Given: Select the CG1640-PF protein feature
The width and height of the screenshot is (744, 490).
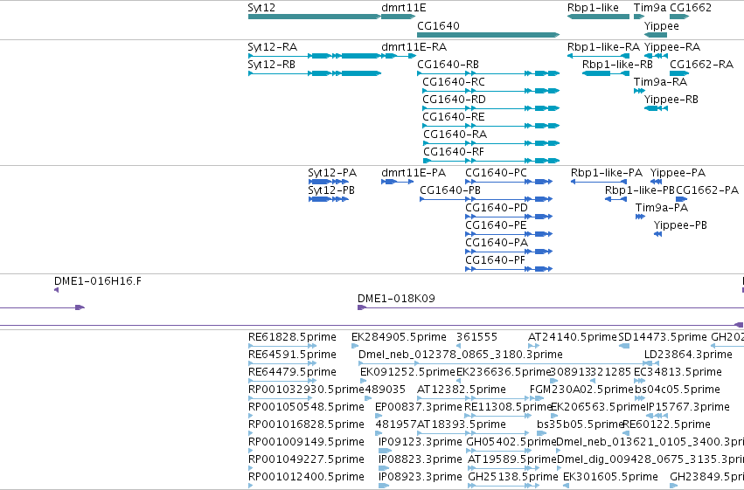Looking at the screenshot, I should pyautogui.click(x=509, y=269).
